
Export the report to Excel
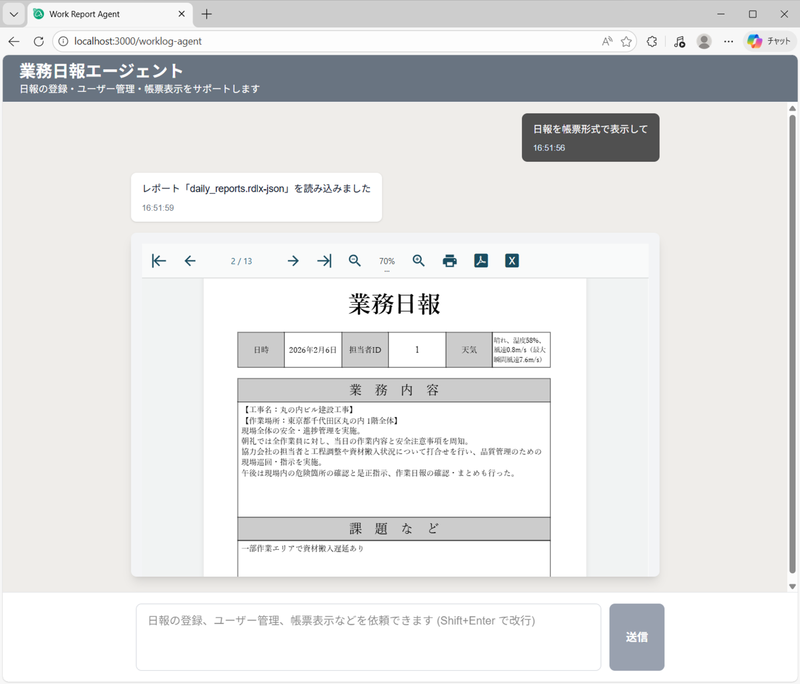[511, 260]
